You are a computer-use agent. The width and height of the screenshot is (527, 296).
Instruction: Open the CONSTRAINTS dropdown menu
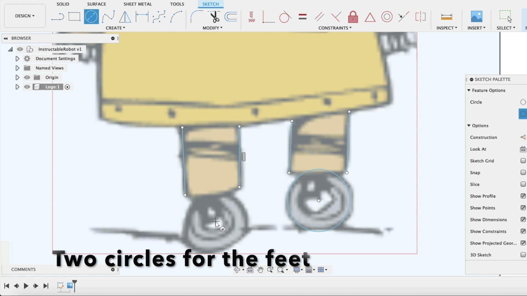point(335,28)
